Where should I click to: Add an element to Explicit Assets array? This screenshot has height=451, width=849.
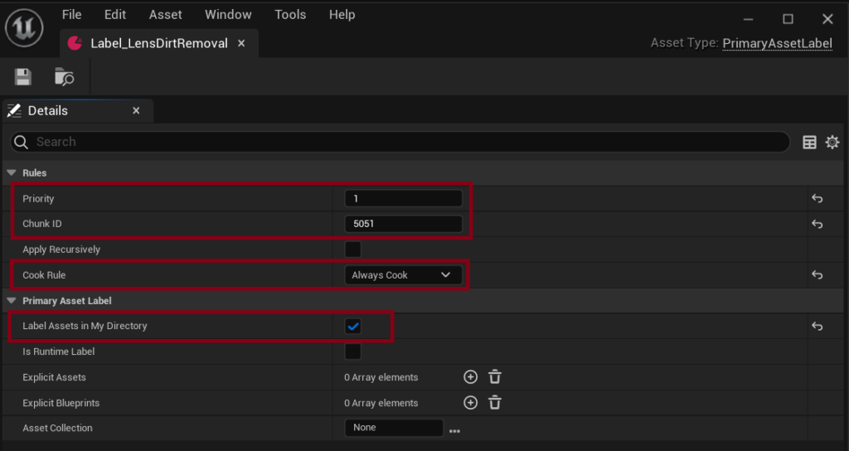pos(471,377)
